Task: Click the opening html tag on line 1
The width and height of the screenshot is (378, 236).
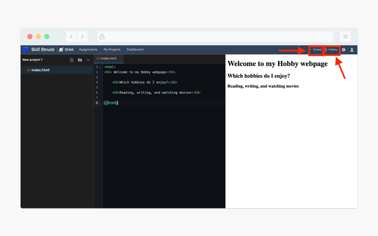Action: (110, 67)
